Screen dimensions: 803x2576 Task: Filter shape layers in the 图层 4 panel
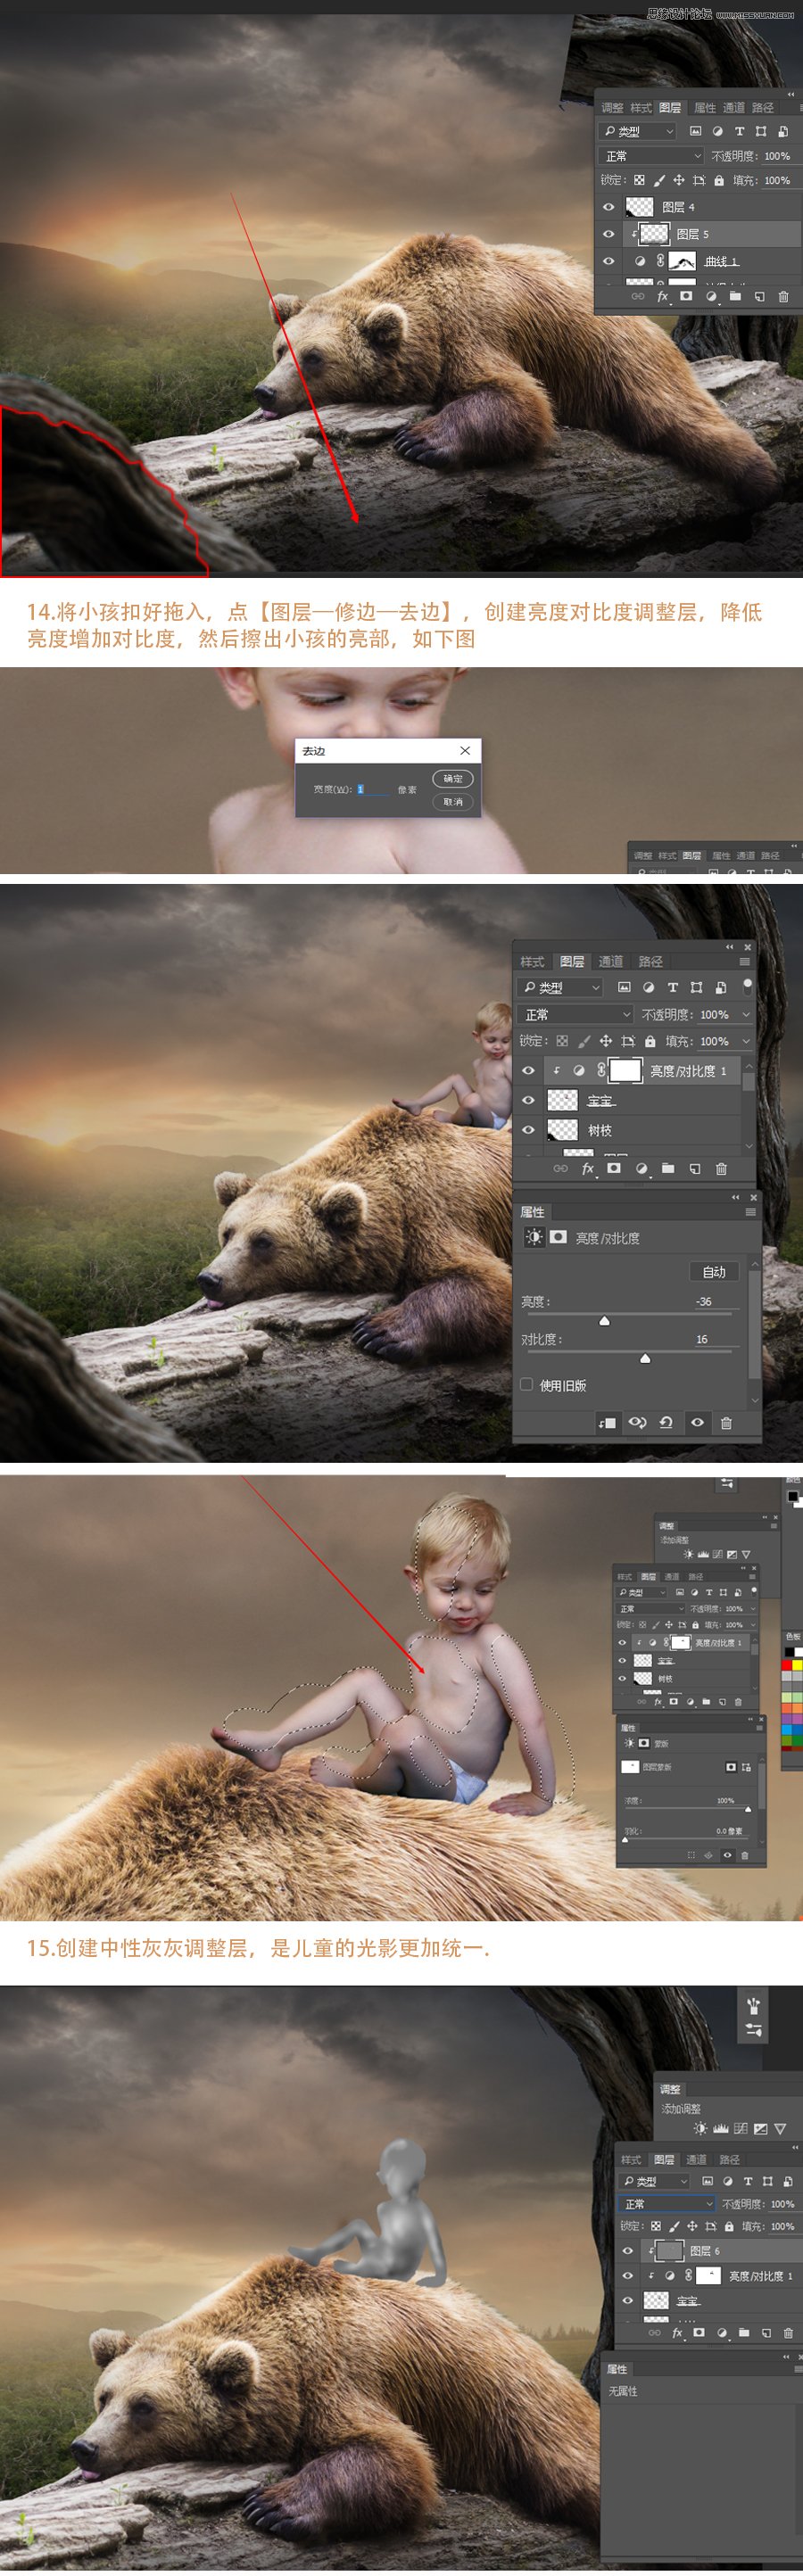coord(761,131)
